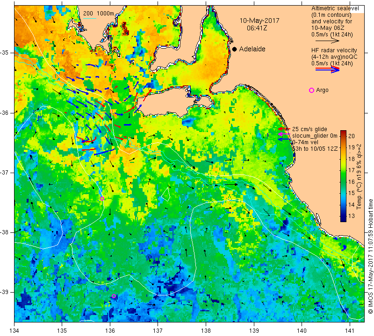Click the longitude label 137
Screen dimensions: 374x336
pyautogui.click(x=158, y=330)
